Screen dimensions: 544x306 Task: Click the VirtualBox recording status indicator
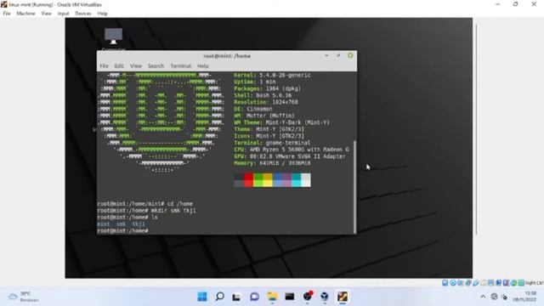[x=499, y=283]
